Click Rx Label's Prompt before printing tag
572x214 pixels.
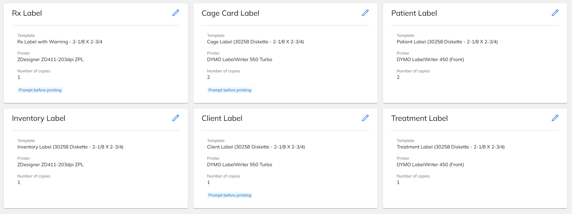click(x=40, y=90)
